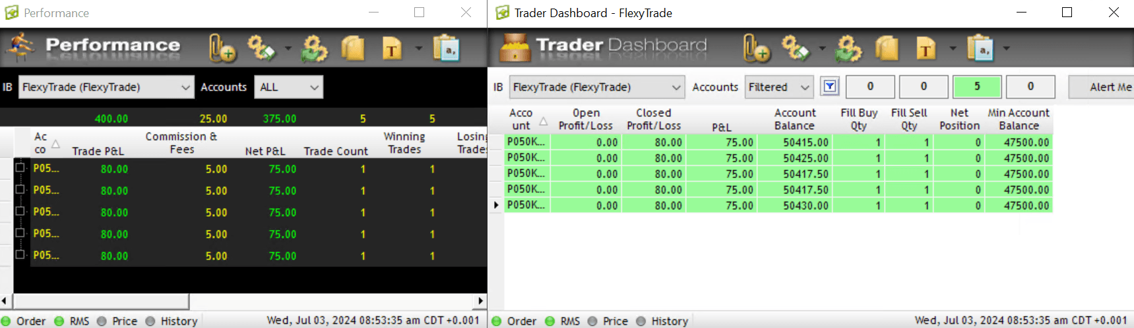Sort by Min Account Balance column header
Screen dimensions: 1134x328
tap(1019, 119)
